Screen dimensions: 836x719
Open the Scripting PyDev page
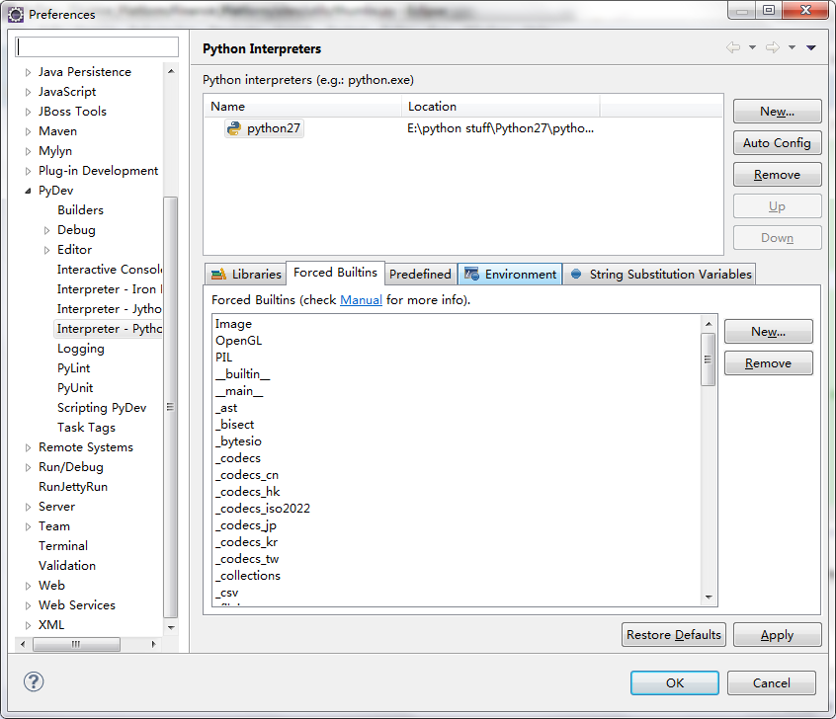pyautogui.click(x=102, y=408)
